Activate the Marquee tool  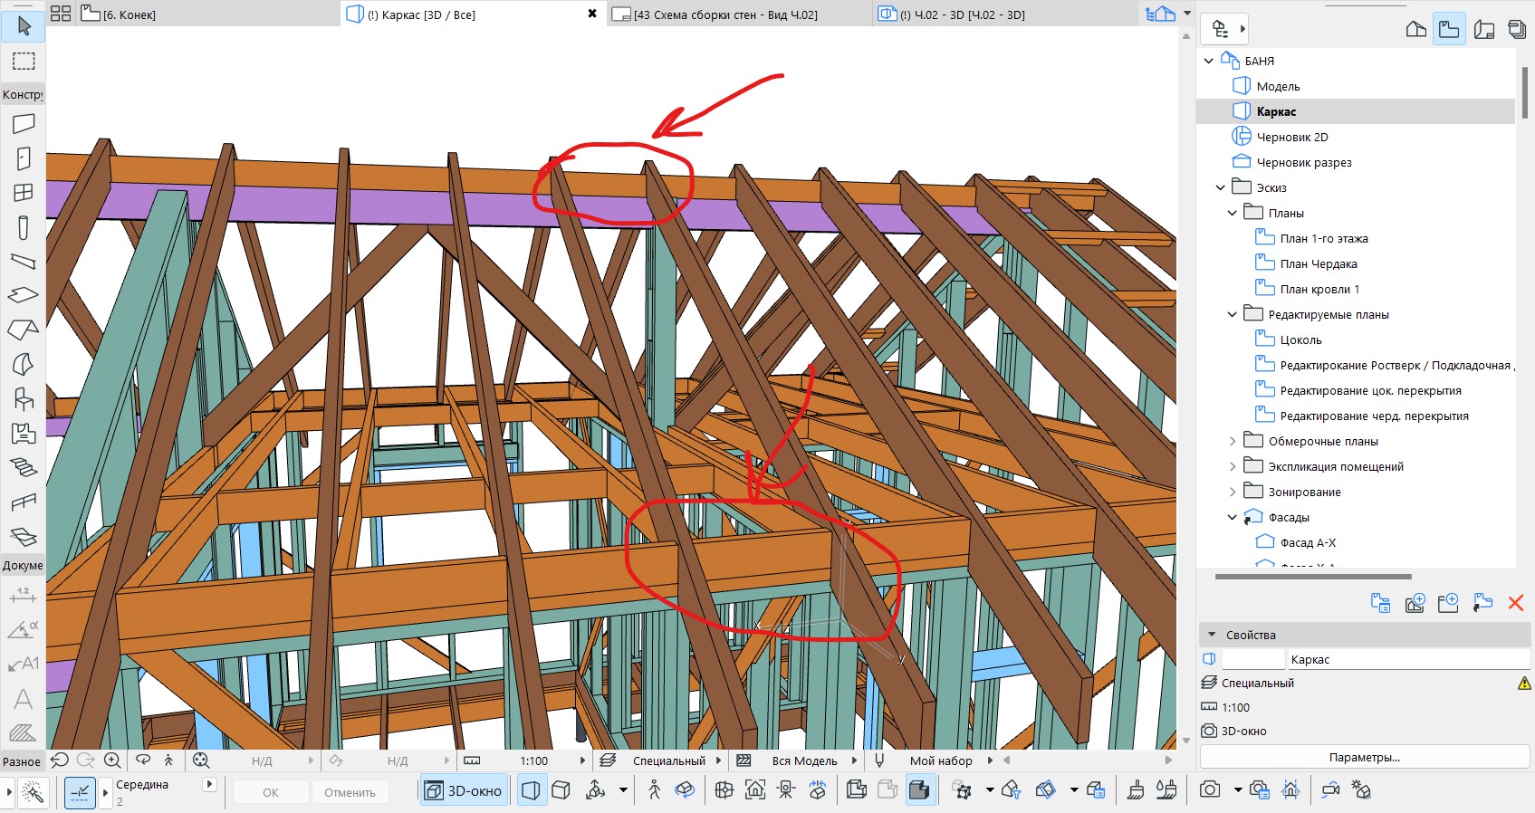click(x=24, y=62)
